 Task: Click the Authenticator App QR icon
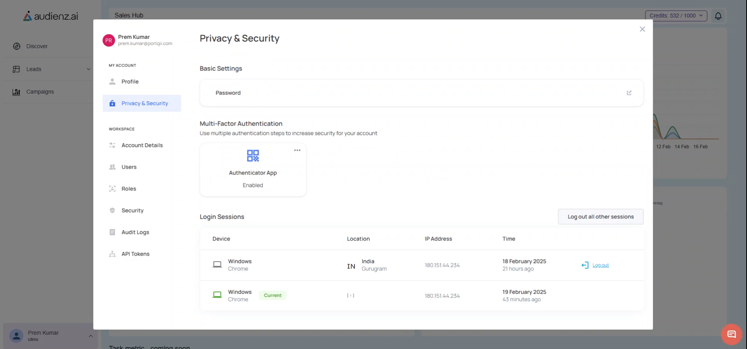pos(253,156)
